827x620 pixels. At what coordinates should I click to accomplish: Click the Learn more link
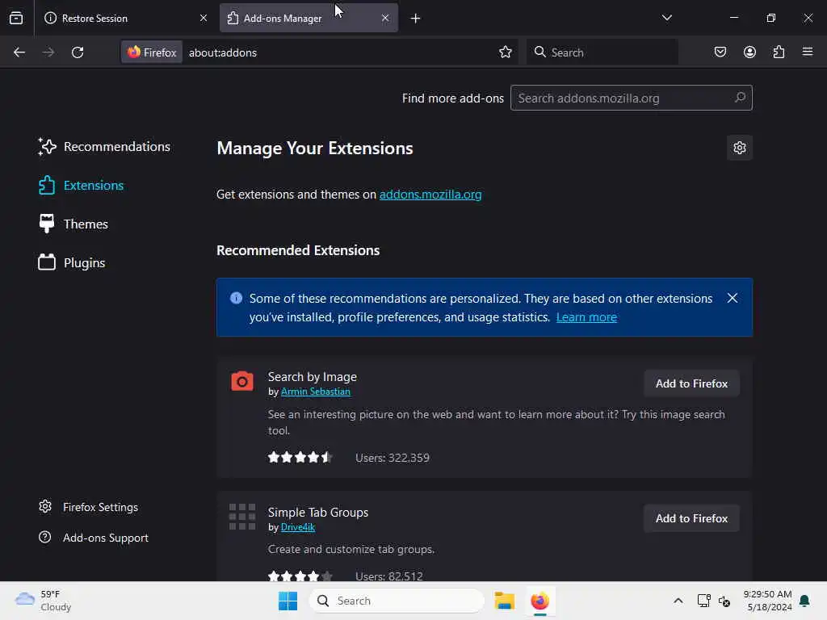pyautogui.click(x=586, y=317)
